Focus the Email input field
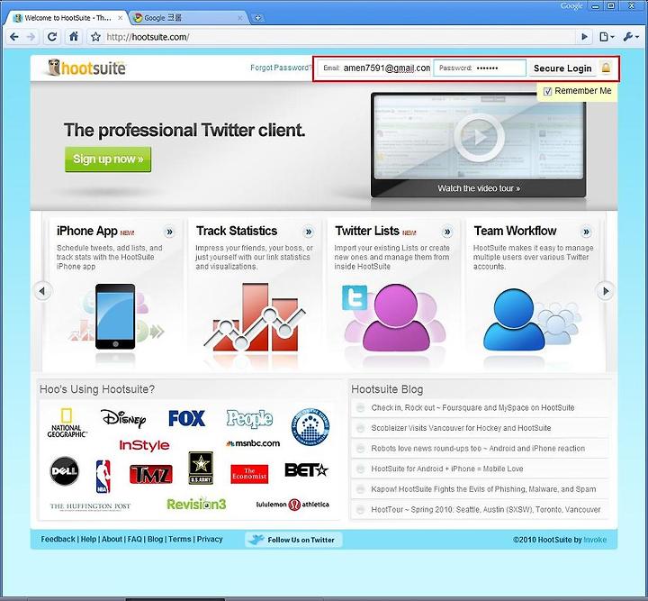This screenshot has width=648, height=601. coord(374,68)
